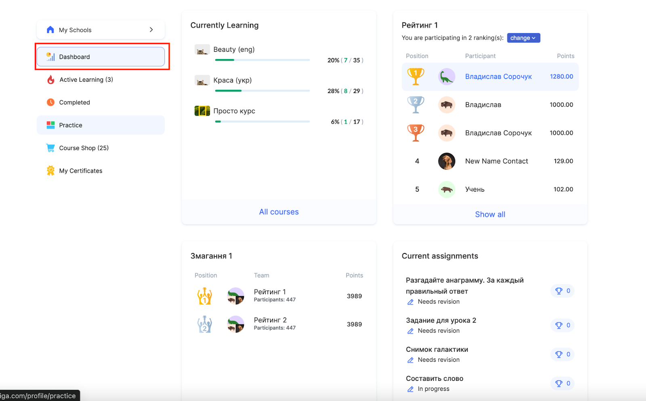This screenshot has width=646, height=401.
Task: Click Show all in ranking panel
Action: tap(490, 214)
